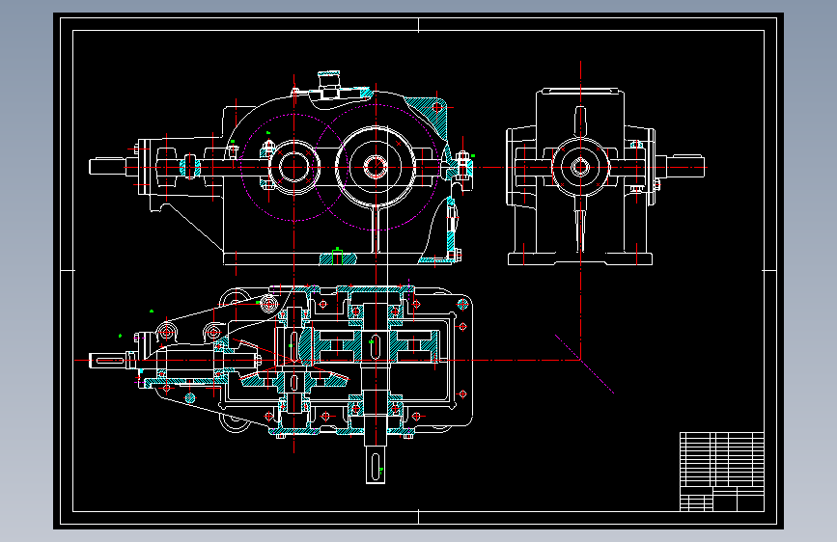Pick the magenta diagonal projection line
This screenshot has height=542, width=837.
point(584,365)
